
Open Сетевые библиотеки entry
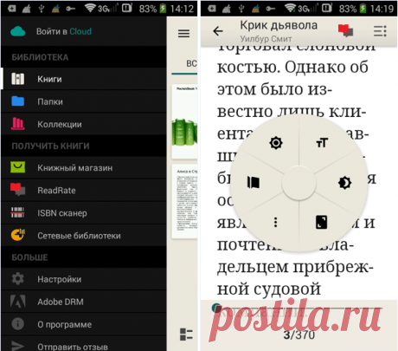coord(84,235)
